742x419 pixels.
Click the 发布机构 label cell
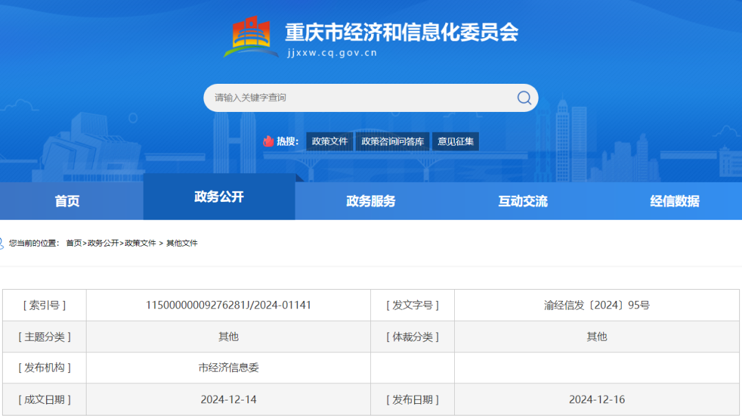45,367
